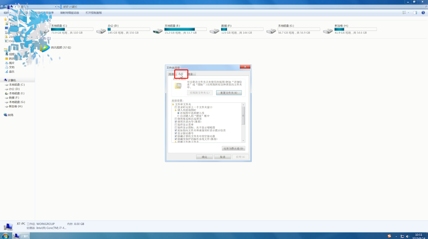Open drive icon for 本地磁盘 (G:)
The width and height of the screenshot is (428, 239).
[271, 31]
